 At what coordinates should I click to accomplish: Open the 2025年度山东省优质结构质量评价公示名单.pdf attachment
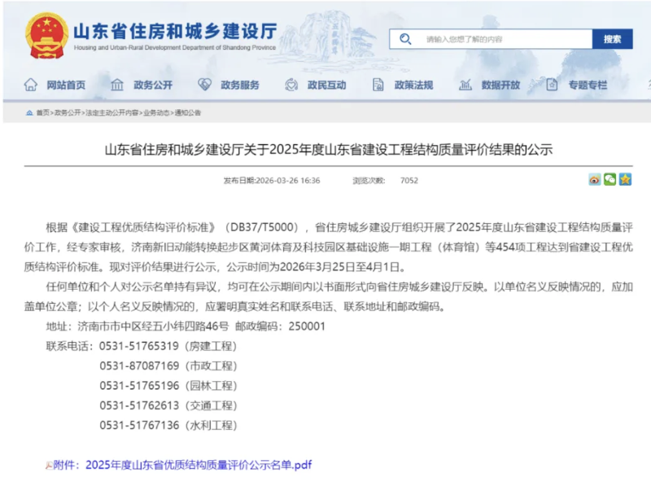pos(199,465)
